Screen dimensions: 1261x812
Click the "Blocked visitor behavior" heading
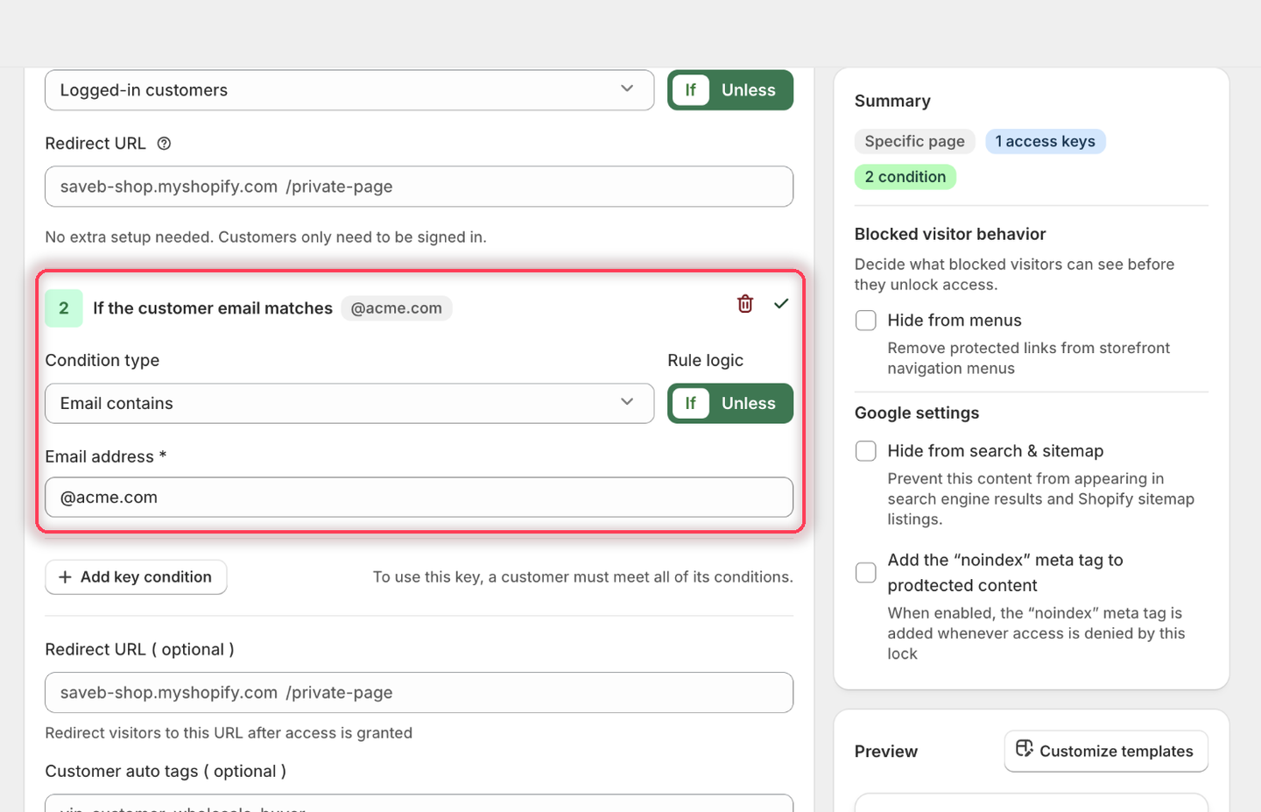point(950,234)
